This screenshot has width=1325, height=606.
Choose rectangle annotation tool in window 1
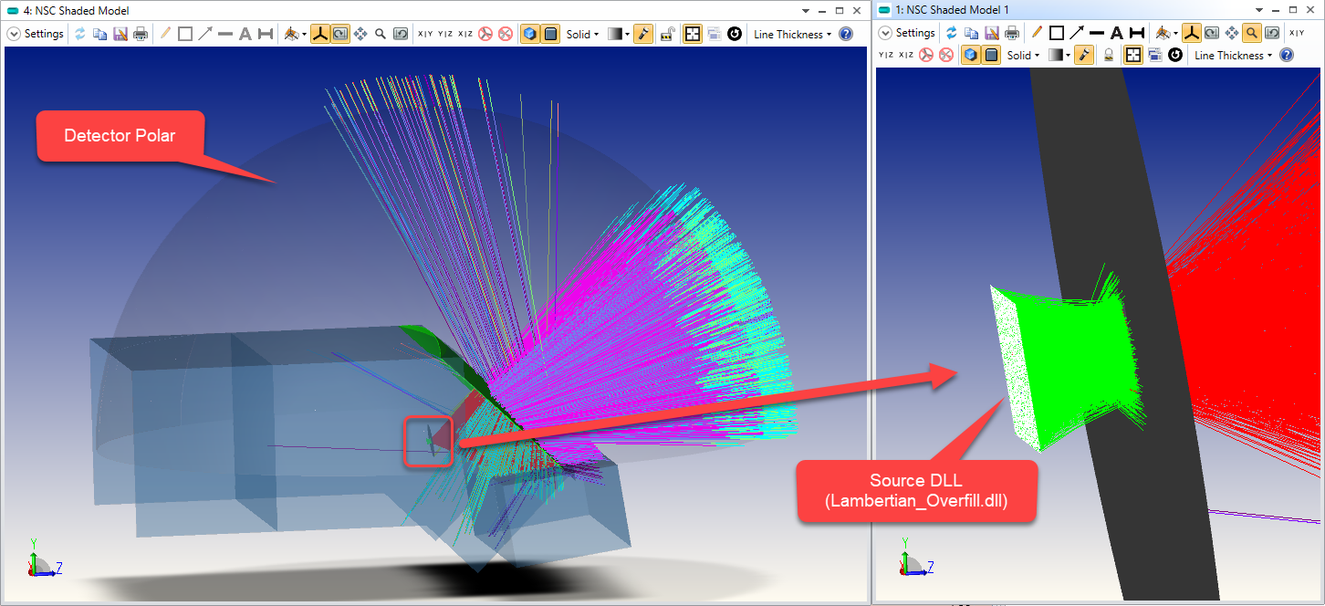point(1057,33)
